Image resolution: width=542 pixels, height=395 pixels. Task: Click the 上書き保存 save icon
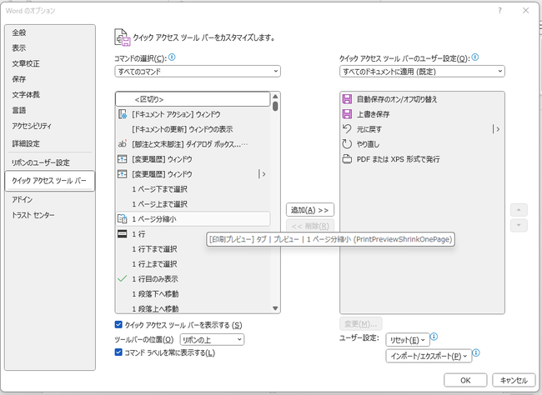click(x=347, y=114)
